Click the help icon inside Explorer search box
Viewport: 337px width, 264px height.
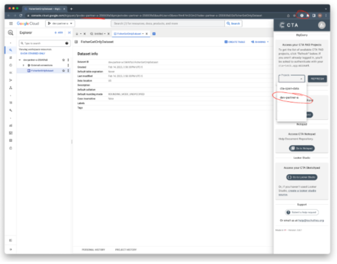click(67, 43)
